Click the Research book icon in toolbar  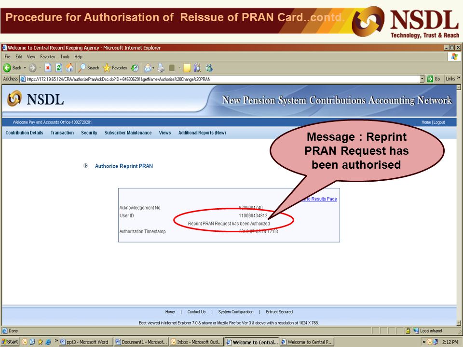point(197,68)
